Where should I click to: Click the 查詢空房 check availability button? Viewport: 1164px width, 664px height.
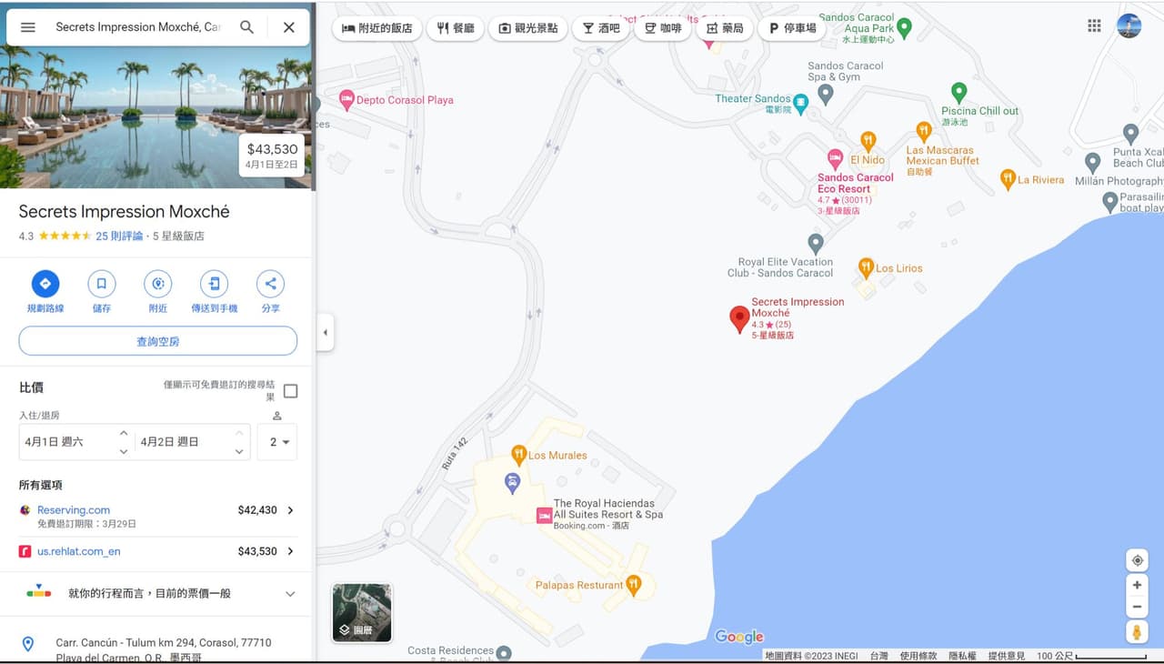158,341
